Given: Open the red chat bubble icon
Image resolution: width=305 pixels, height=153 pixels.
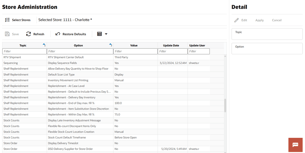Looking at the screenshot, I should pos(296,145).
